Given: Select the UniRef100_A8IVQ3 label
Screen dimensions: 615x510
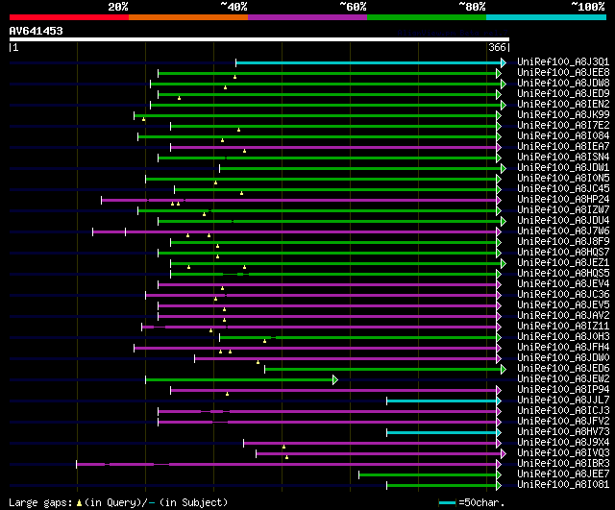Looking at the screenshot, I should coord(563,453).
